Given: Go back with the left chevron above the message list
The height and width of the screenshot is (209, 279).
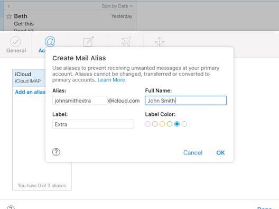Looking at the screenshot, I should [x=8, y=6].
